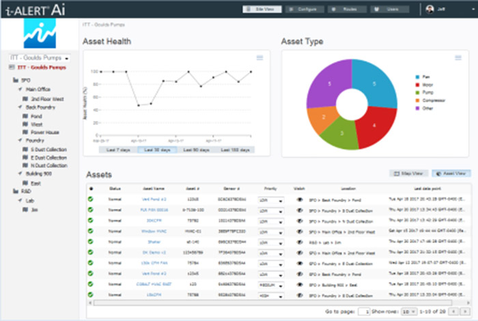Screen dimensions: 478x321
Task: Click the blue Fan slice of donut chart
Action: (x=374, y=83)
